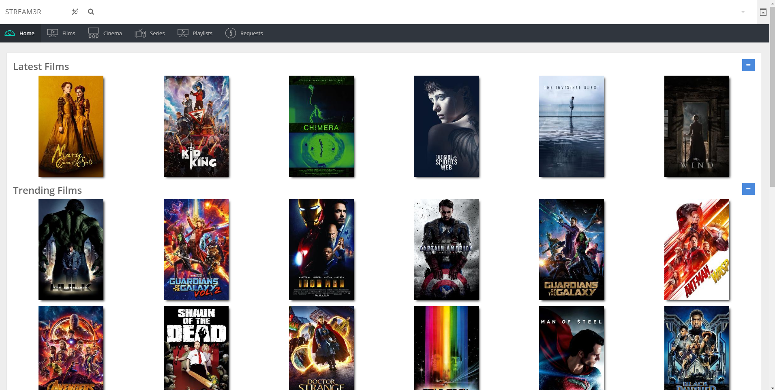Screen dimensions: 775x390
Task: Open the Ant-Man and the Wasp poster
Action: (x=697, y=250)
